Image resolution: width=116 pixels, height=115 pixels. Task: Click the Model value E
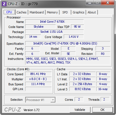[68, 48]
